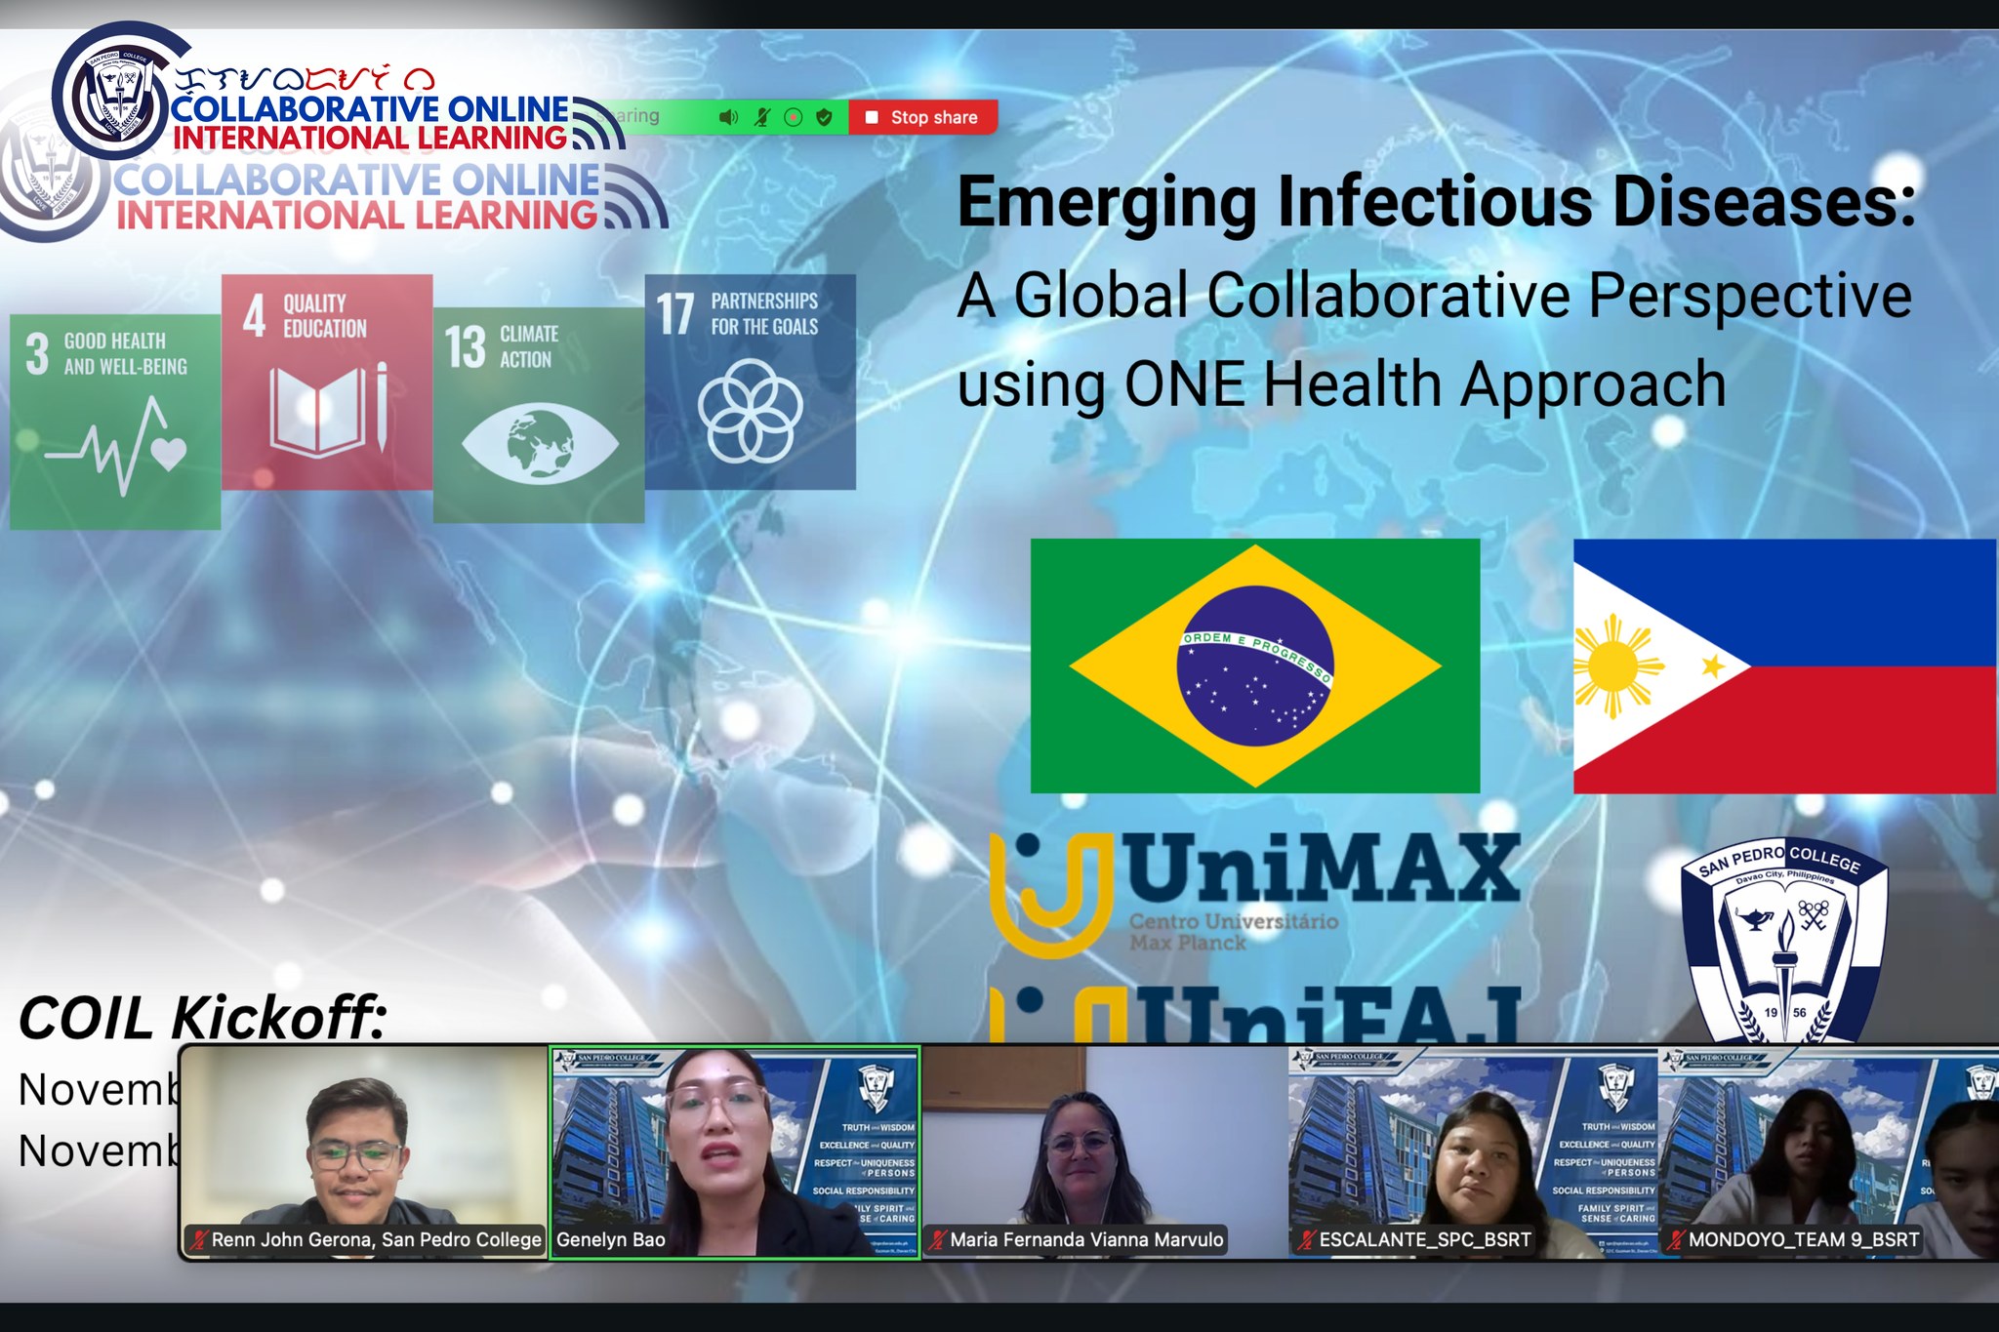
Task: Select Renn John Gerona's video thumbnail
Action: 364,1152
